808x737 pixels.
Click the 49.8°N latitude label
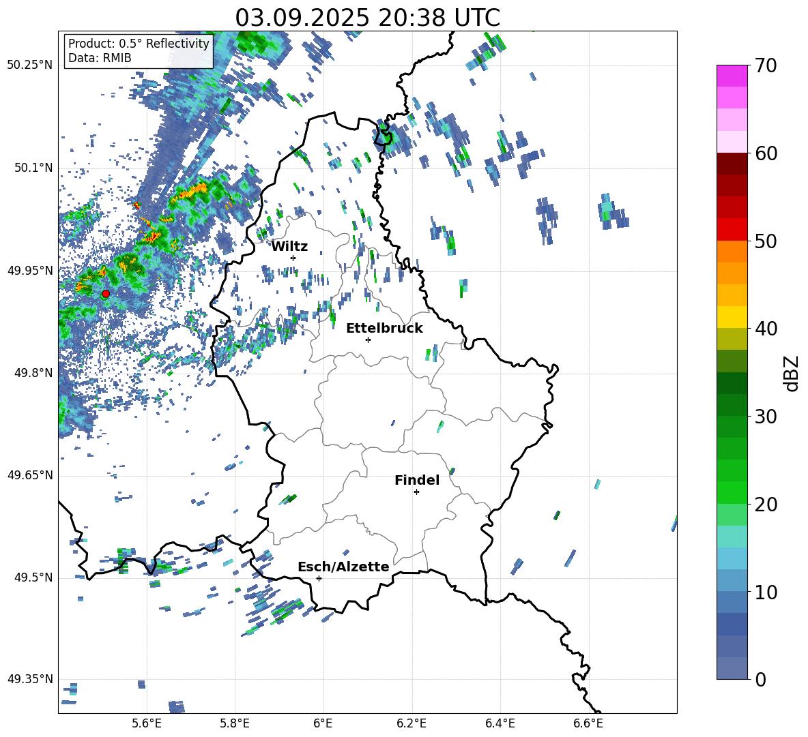[33, 373]
